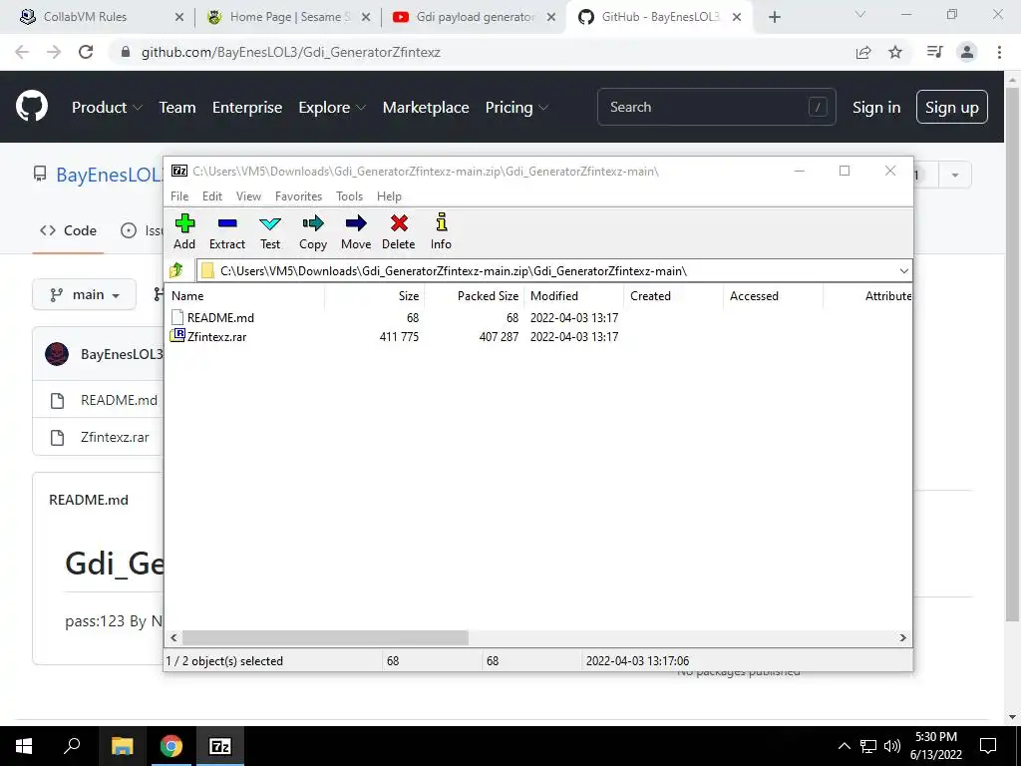Click the red Delete toolbar button
The height and width of the screenshot is (766, 1021).
(x=399, y=231)
